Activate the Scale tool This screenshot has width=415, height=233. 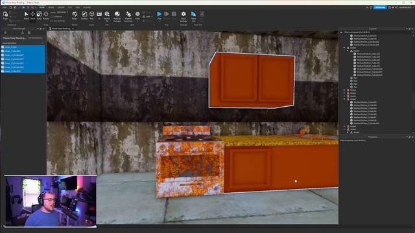point(39,16)
